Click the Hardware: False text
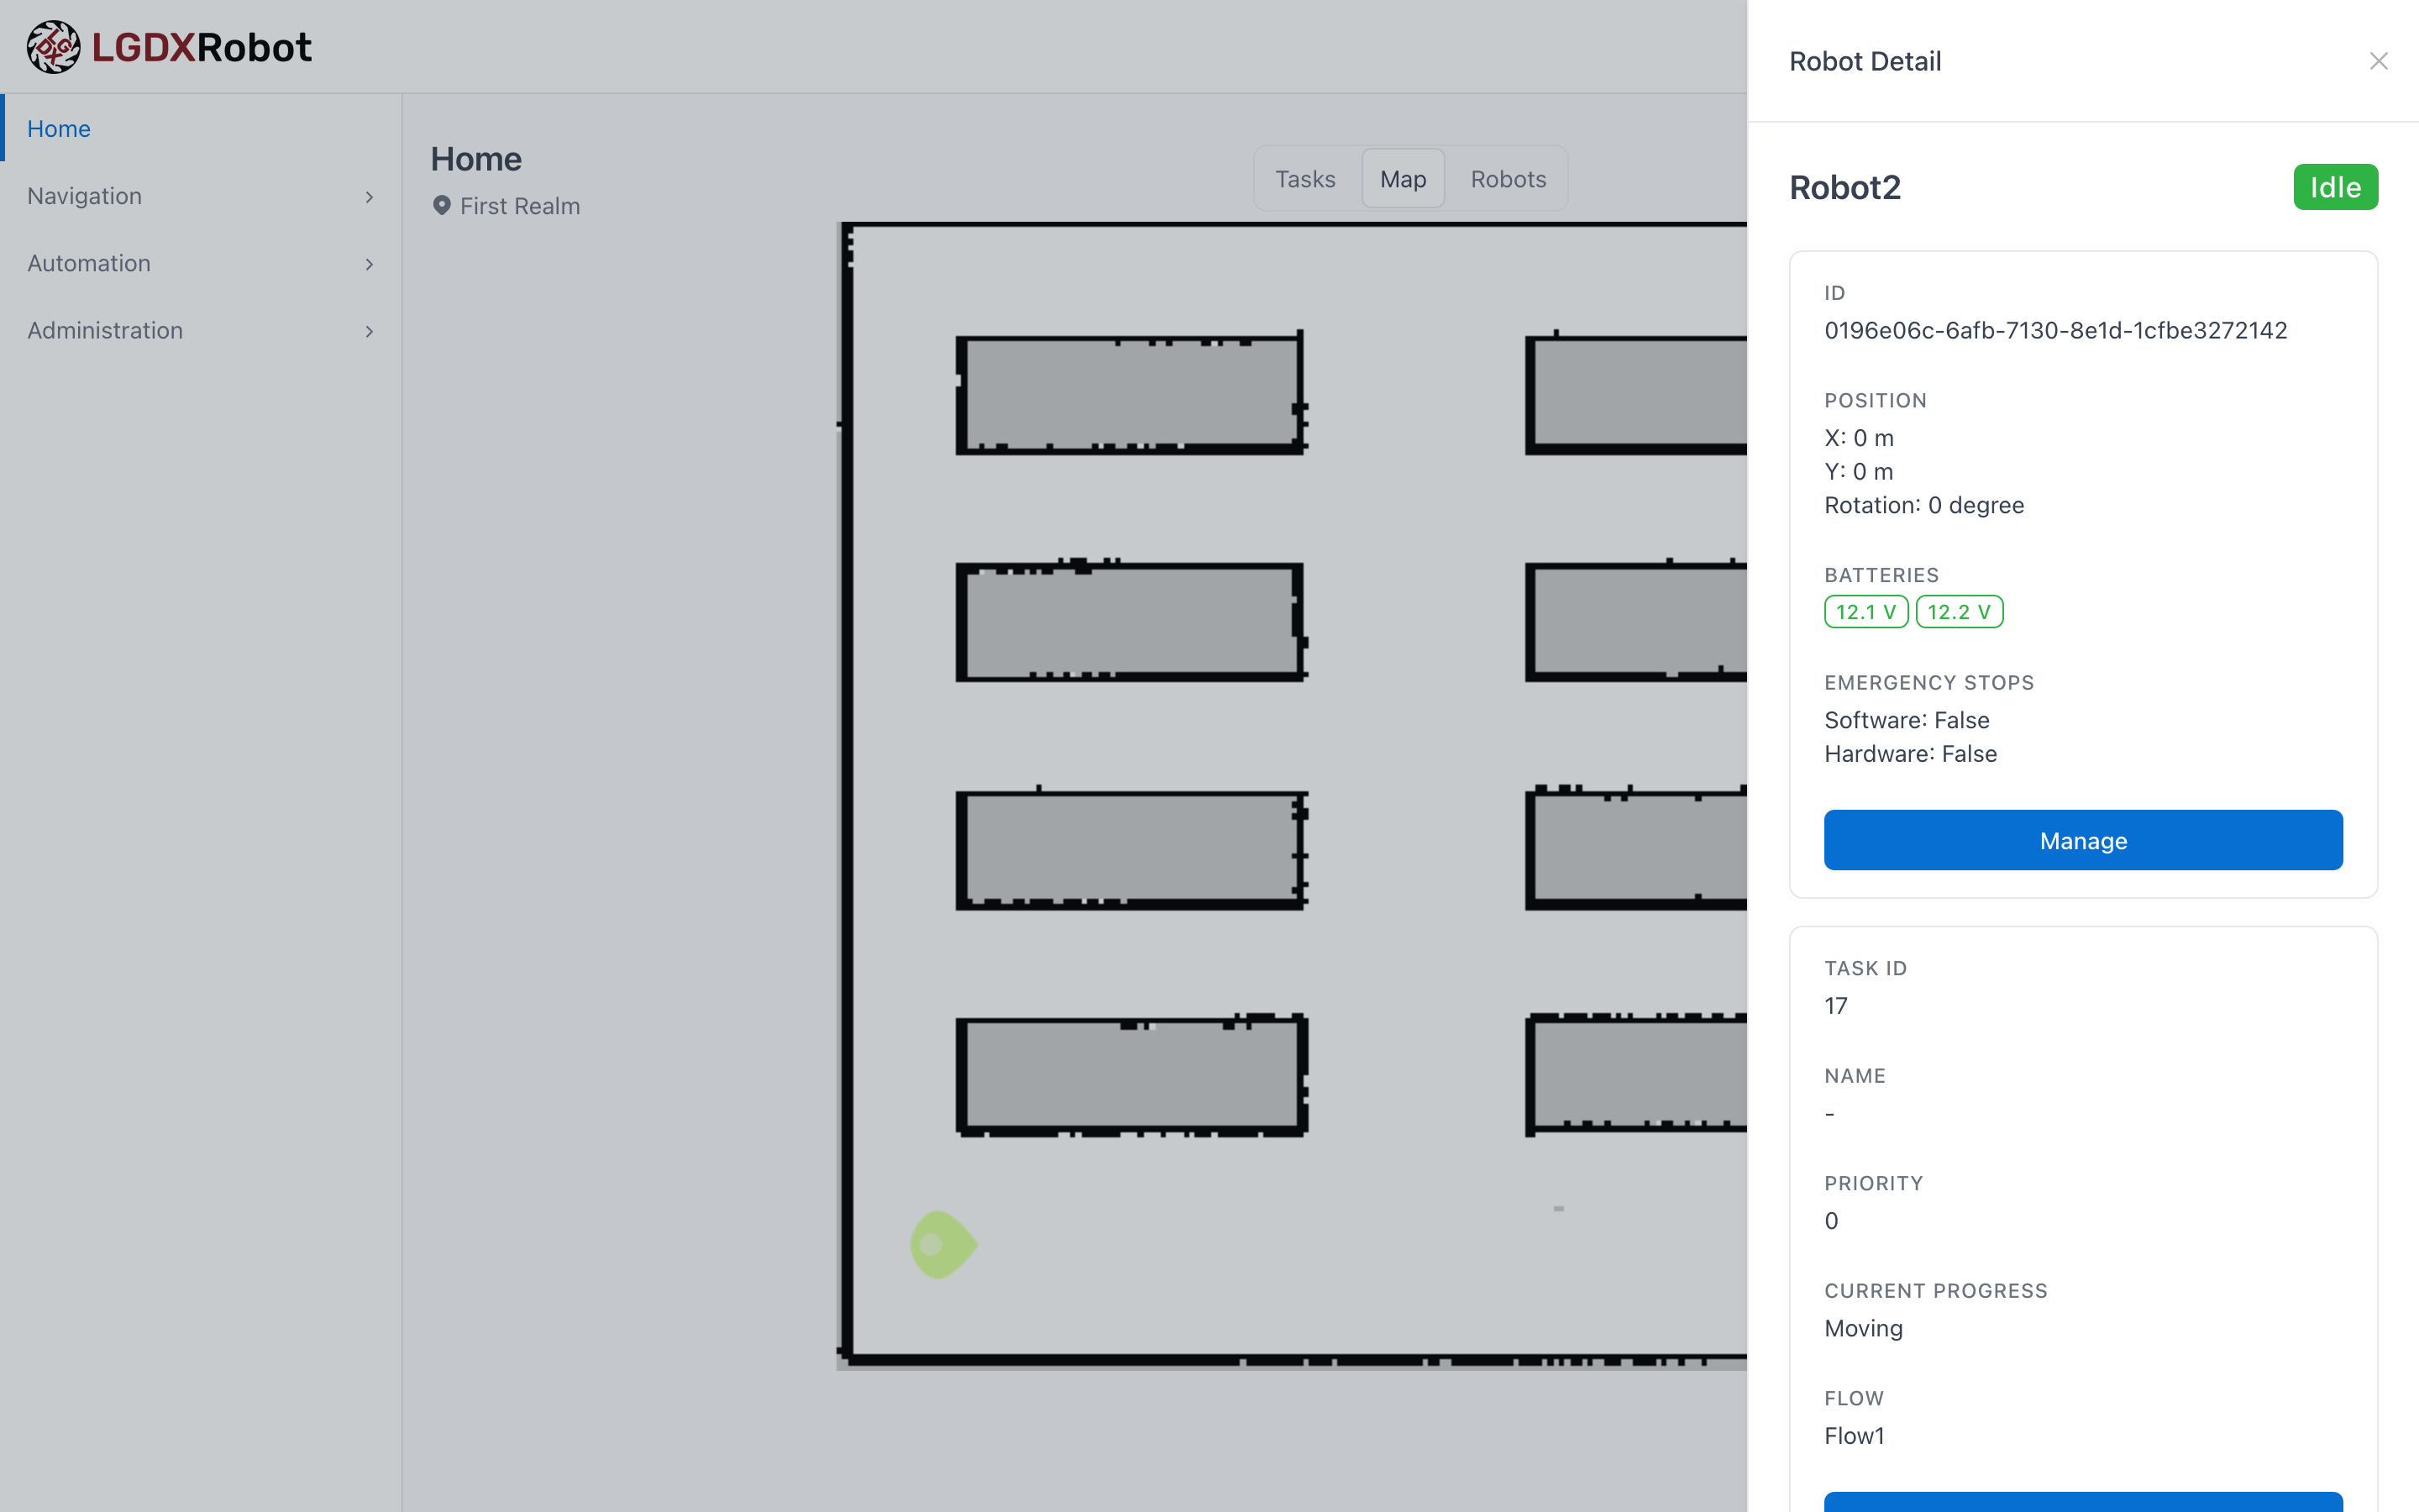Screen dimensions: 2419x1512 1910,754
